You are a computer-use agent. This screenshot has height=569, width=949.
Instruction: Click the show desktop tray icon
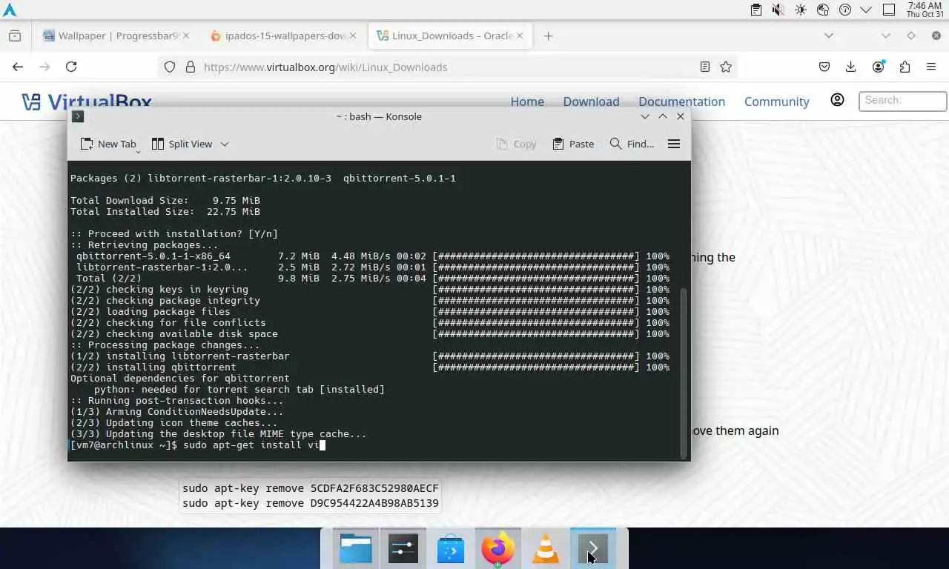pyautogui.click(x=889, y=10)
